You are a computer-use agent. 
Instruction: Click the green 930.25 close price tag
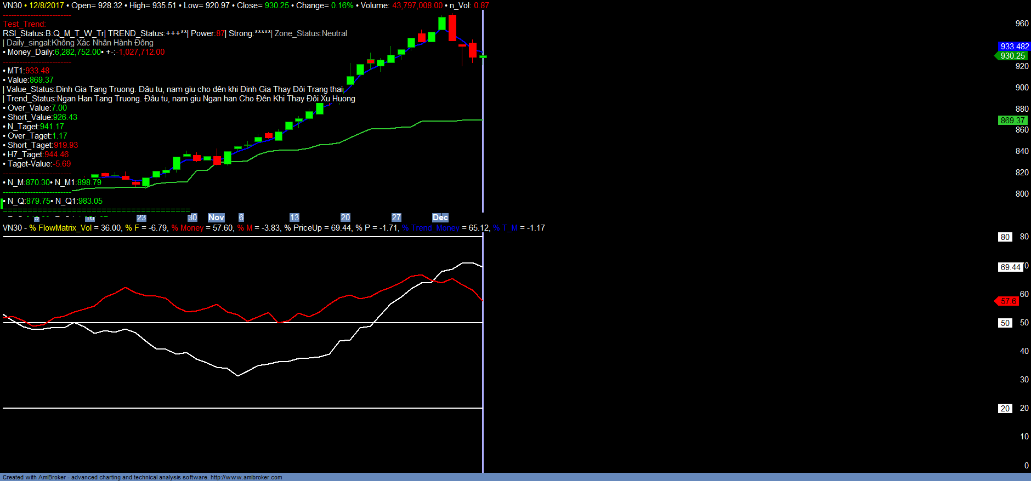click(1012, 56)
